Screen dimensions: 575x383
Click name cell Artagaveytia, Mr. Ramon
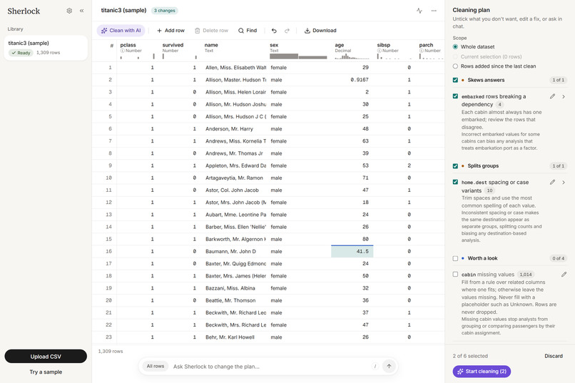235,178
